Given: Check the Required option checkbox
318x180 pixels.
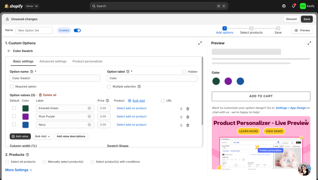Looking at the screenshot, I should tap(12, 87).
